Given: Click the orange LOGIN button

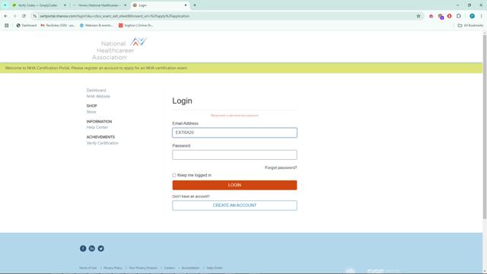Looking at the screenshot, I should coord(234,185).
